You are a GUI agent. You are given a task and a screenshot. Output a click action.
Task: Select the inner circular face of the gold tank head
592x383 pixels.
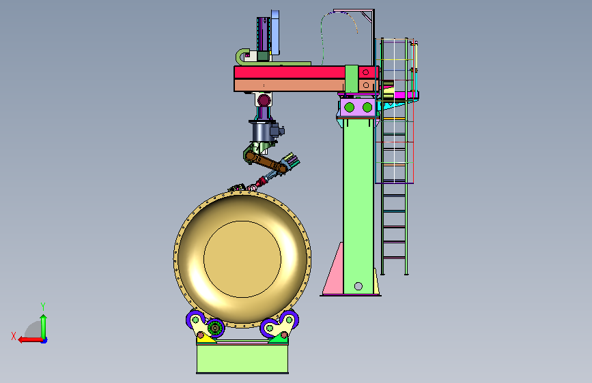(x=242, y=260)
